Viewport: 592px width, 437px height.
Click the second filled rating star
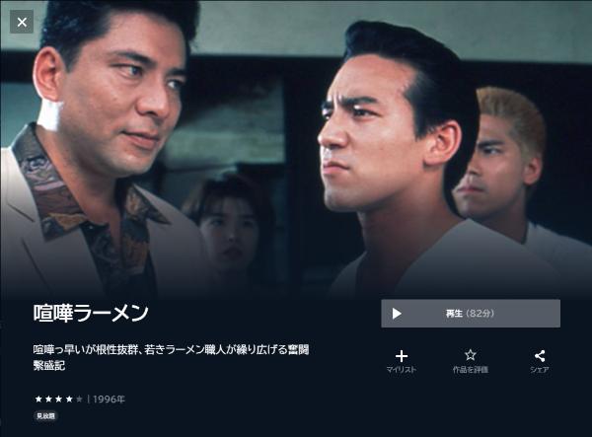pyautogui.click(x=48, y=399)
